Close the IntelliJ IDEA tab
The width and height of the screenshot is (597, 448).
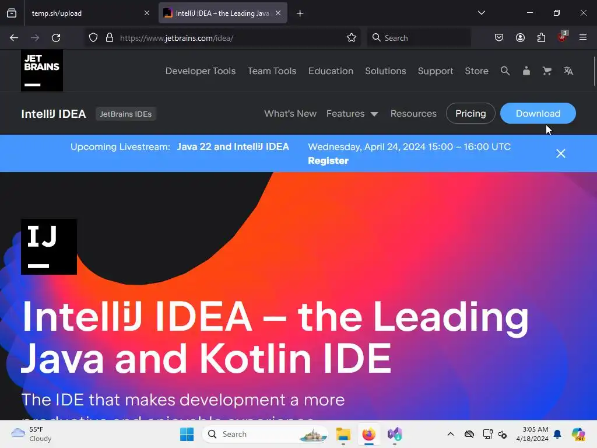click(x=278, y=13)
